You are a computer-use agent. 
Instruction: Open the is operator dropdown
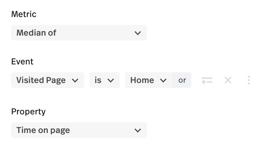point(105,80)
